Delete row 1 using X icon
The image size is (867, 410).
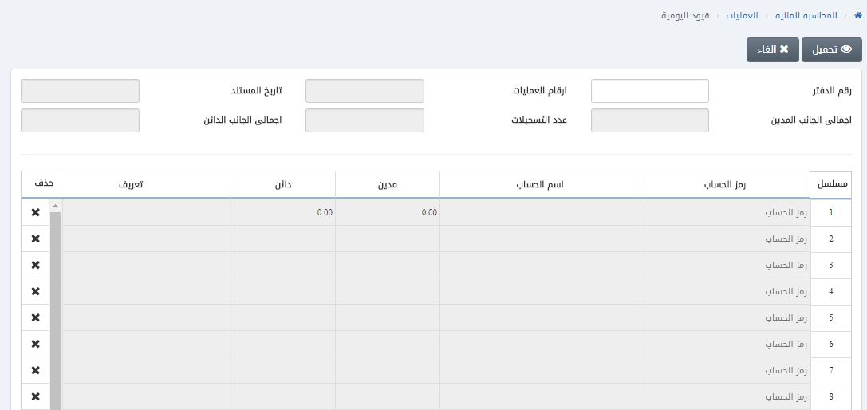(x=35, y=213)
